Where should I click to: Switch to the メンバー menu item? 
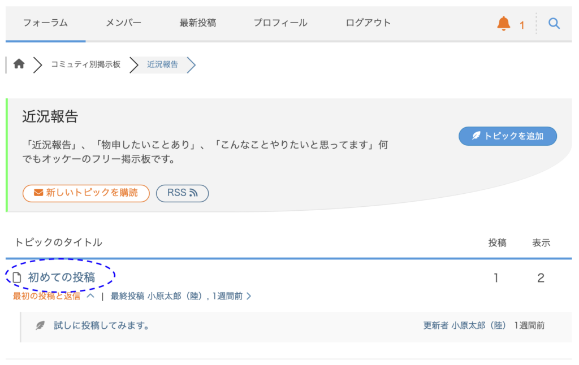[123, 23]
